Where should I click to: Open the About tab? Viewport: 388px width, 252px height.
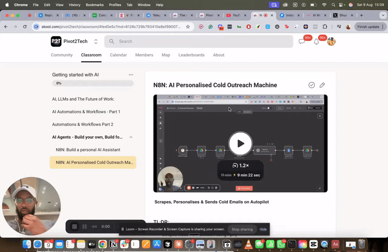(x=219, y=55)
